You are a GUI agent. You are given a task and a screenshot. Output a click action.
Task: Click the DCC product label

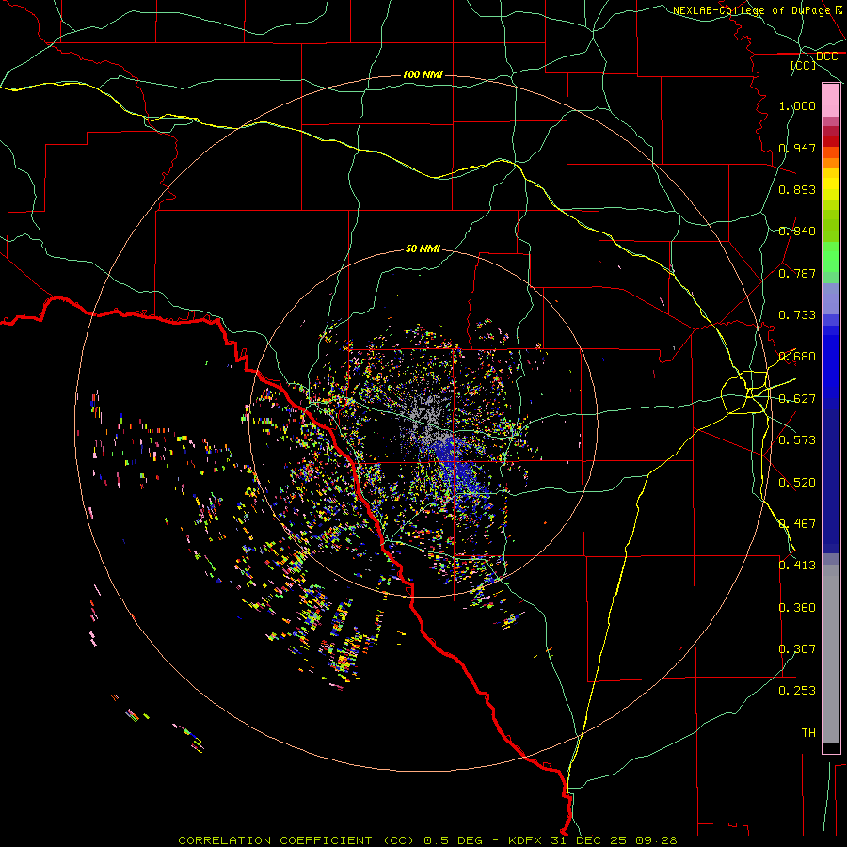tap(826, 56)
